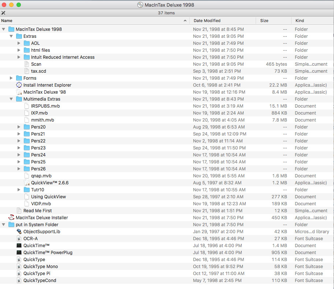Select the 'Aug 5, 1997 at 8:32 AM' date

pos(217,183)
